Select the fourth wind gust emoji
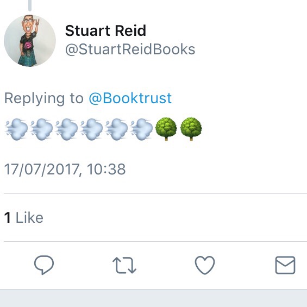The width and height of the screenshot is (307, 307). (x=91, y=129)
